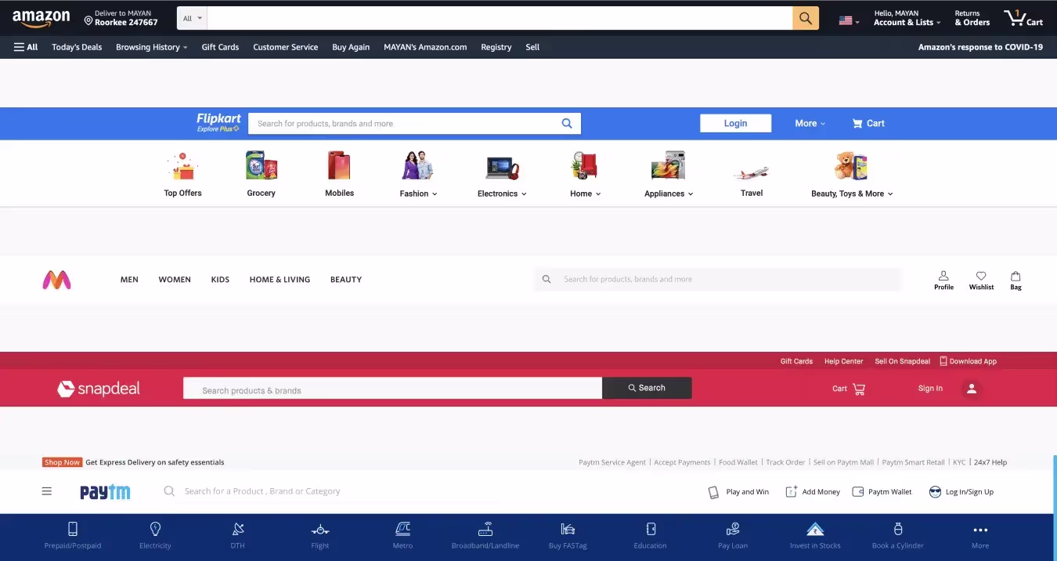Open Flipkart Mobiles category icon
This screenshot has height=561, width=1057.
(339, 166)
